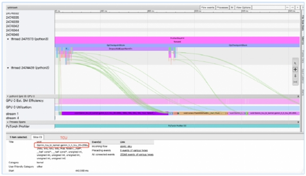Viewport: 306px width, 176px height.
Task: Select the orange FlashAttn kernel slice
Action: [x=203, y=113]
